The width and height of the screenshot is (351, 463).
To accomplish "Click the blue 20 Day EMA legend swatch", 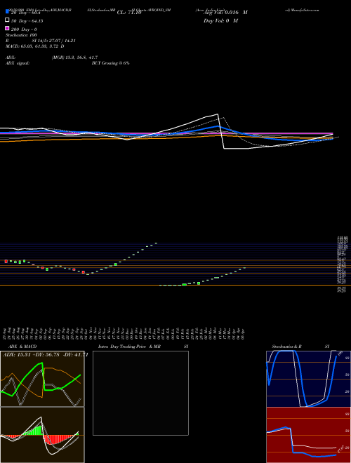I will coord(7,12).
